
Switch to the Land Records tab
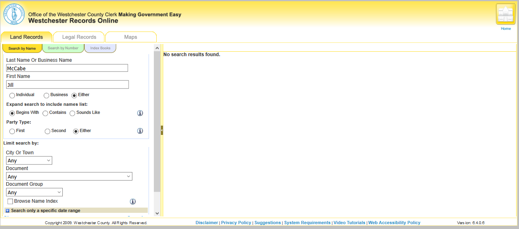click(x=26, y=37)
